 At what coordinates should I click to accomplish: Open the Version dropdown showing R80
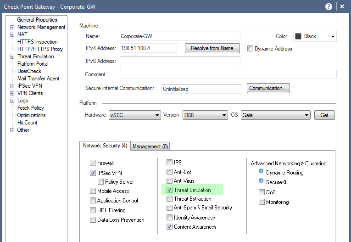(205, 115)
